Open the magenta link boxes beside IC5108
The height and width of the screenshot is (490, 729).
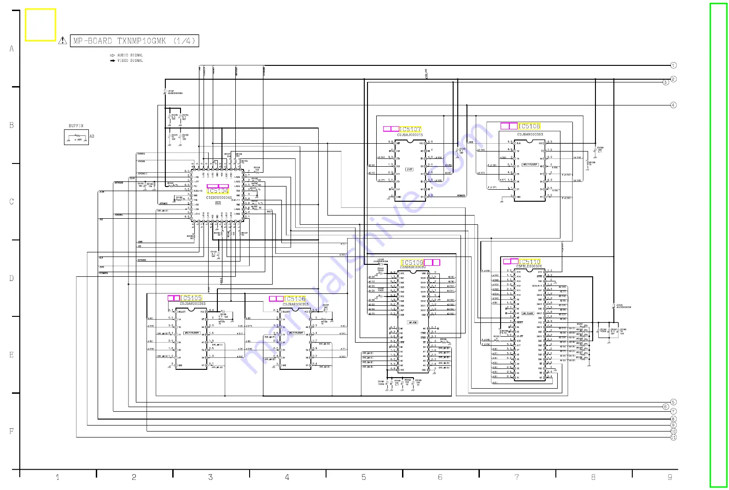coord(509,126)
